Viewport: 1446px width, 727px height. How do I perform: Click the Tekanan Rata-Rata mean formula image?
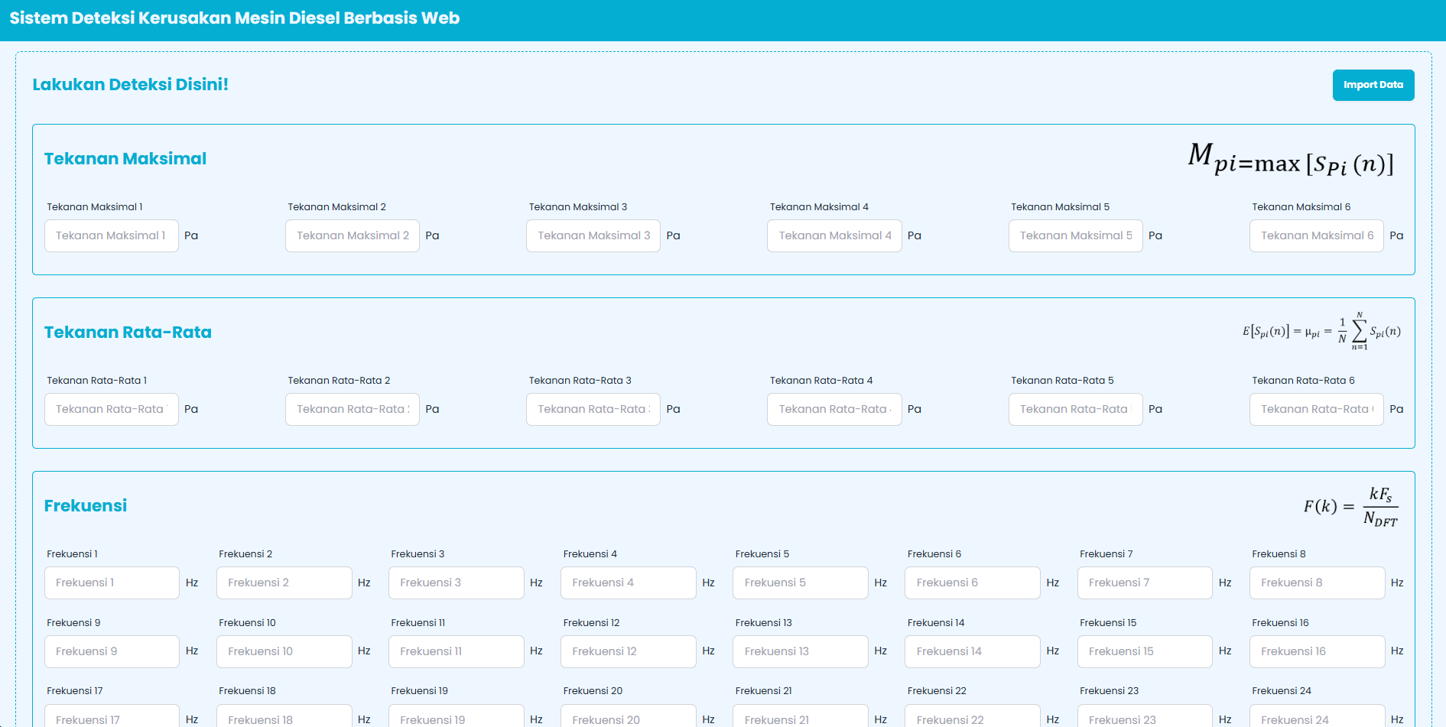(x=1321, y=332)
